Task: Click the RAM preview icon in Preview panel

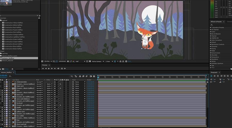Action: pos(65,68)
